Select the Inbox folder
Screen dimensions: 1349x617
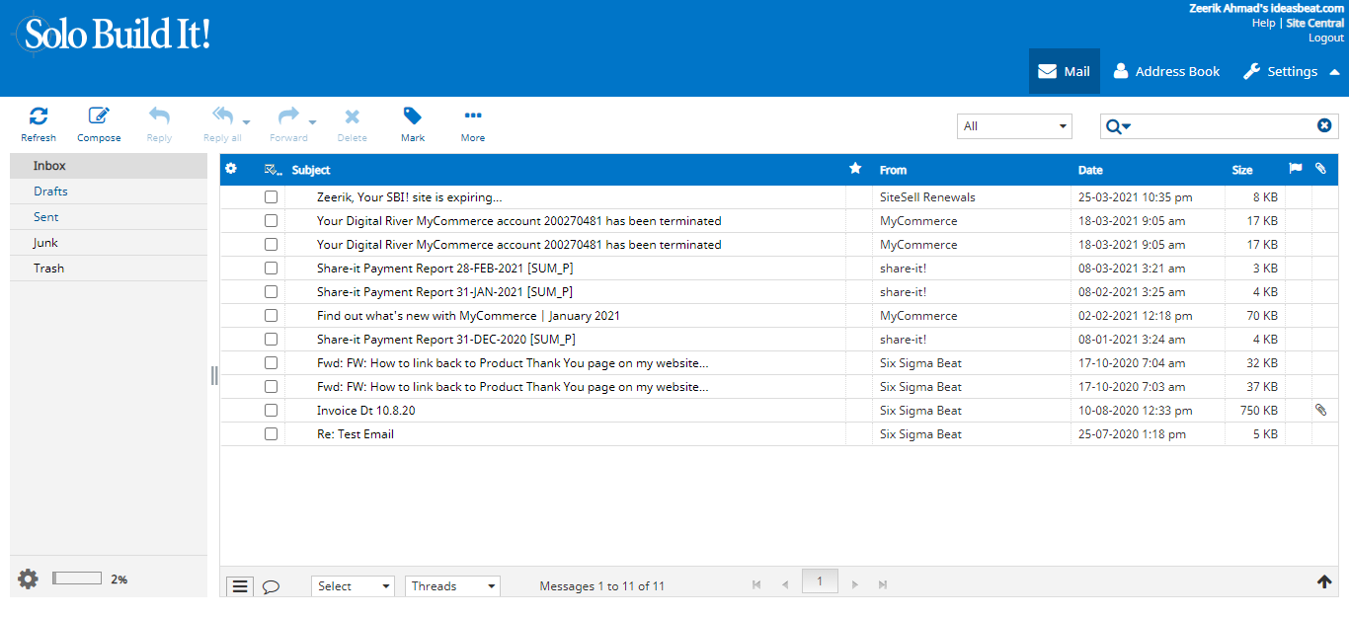coord(109,166)
